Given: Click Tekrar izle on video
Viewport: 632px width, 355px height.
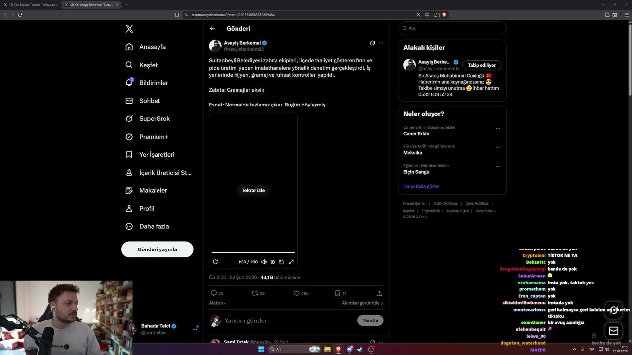Looking at the screenshot, I should (x=253, y=190).
